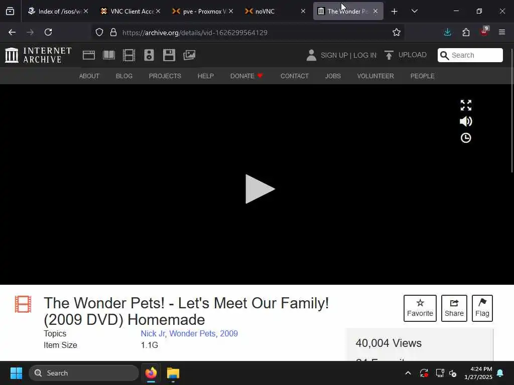Open the Firefox downloads panel
Screen dimensions: 514x385
(x=447, y=32)
